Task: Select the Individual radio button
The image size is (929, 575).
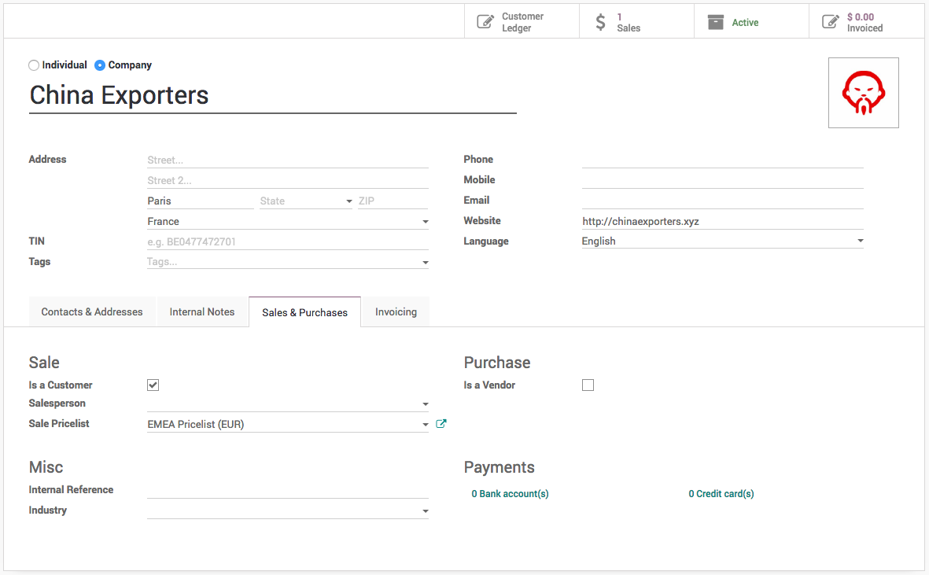Action: [34, 65]
